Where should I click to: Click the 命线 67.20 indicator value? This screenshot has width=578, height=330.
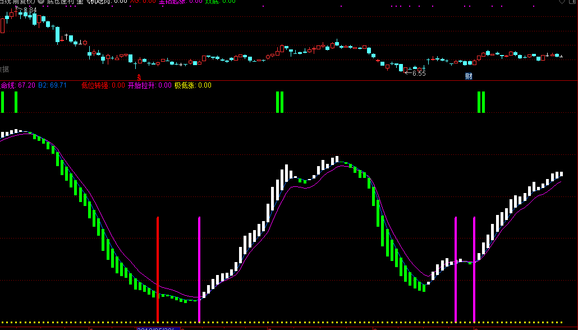(18, 85)
